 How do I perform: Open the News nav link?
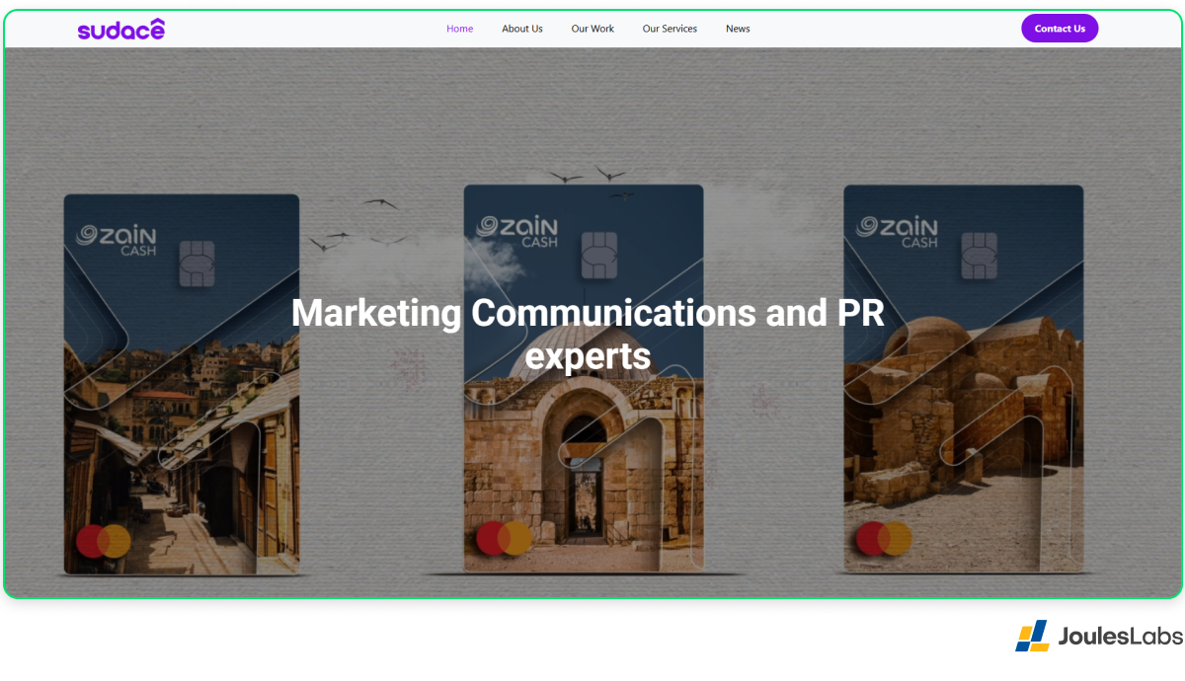(738, 29)
